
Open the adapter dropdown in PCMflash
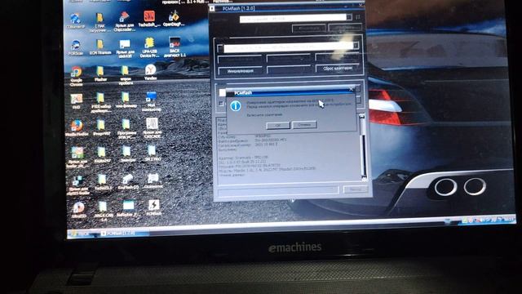[x=349, y=17]
